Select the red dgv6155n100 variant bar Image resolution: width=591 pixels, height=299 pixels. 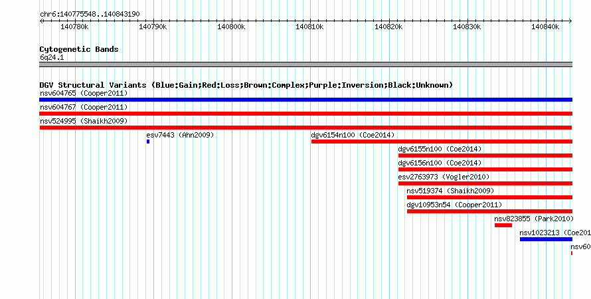tap(485, 155)
